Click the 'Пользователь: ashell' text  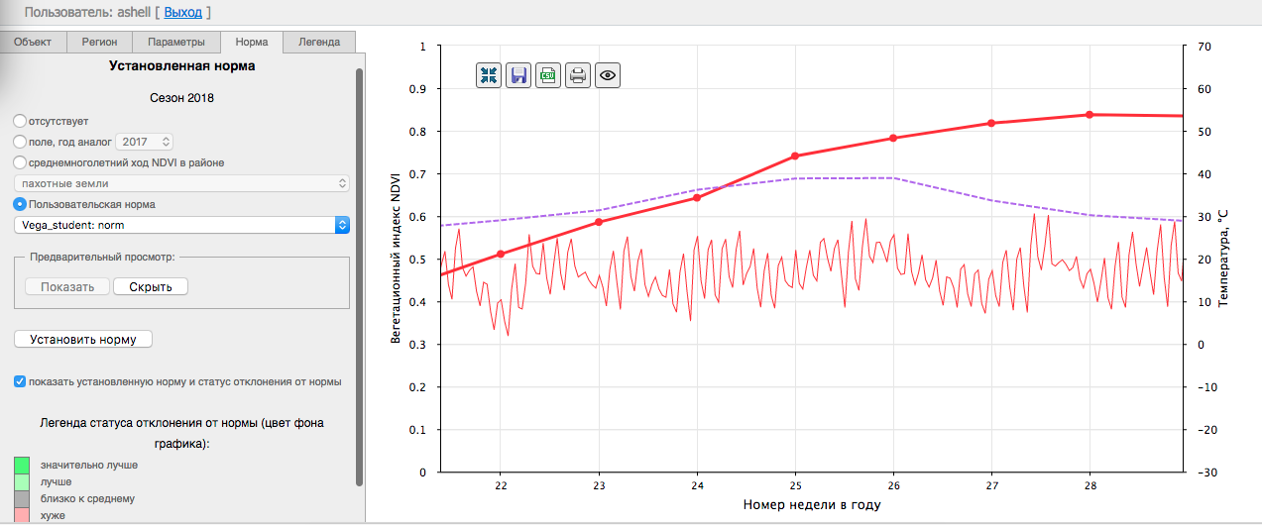point(87,12)
